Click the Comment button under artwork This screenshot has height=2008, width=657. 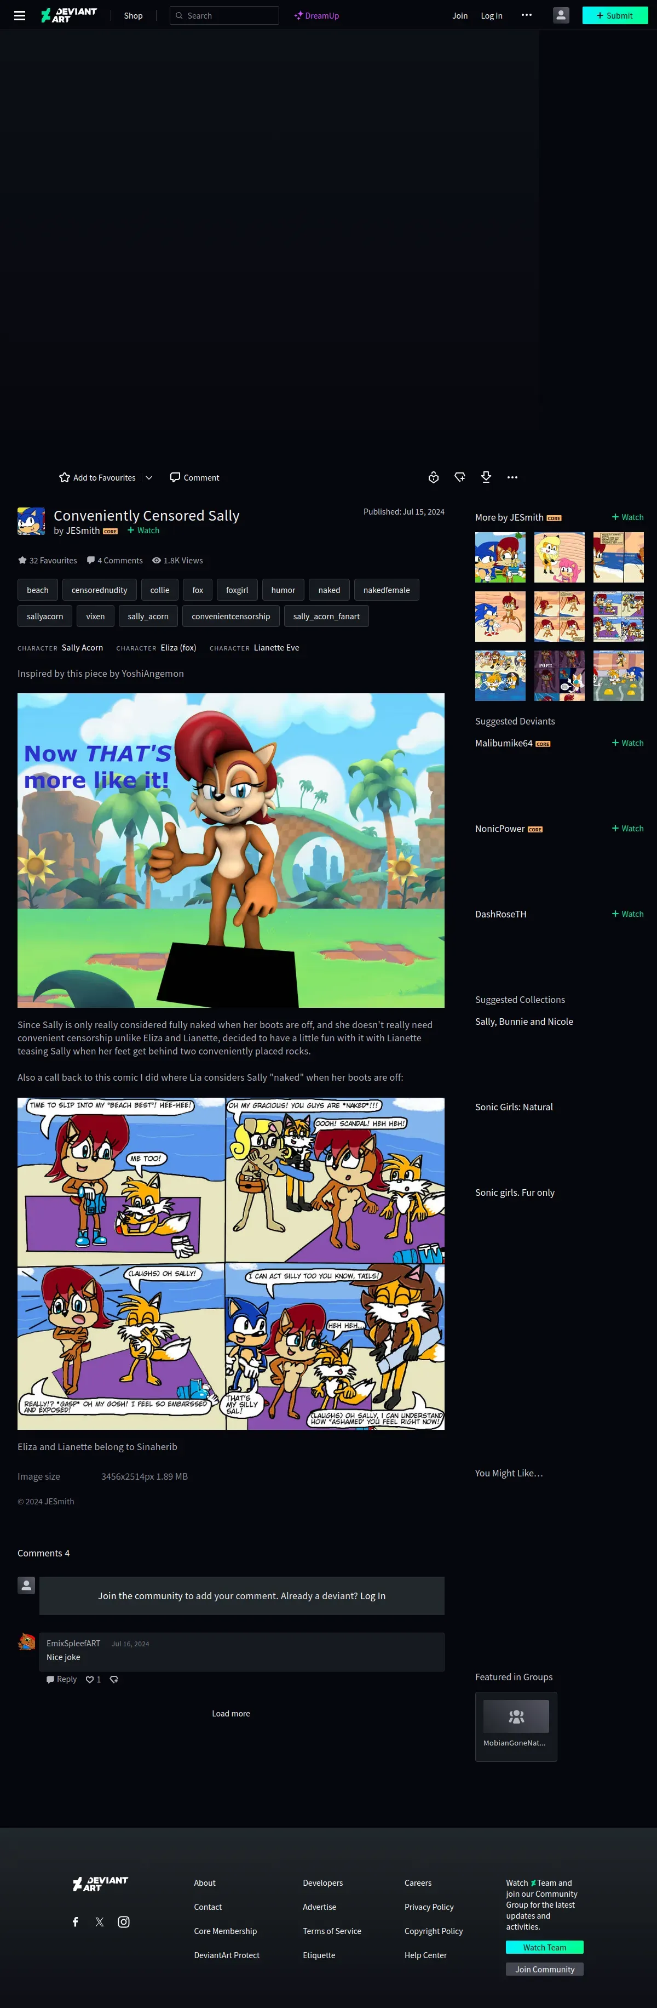tap(194, 478)
